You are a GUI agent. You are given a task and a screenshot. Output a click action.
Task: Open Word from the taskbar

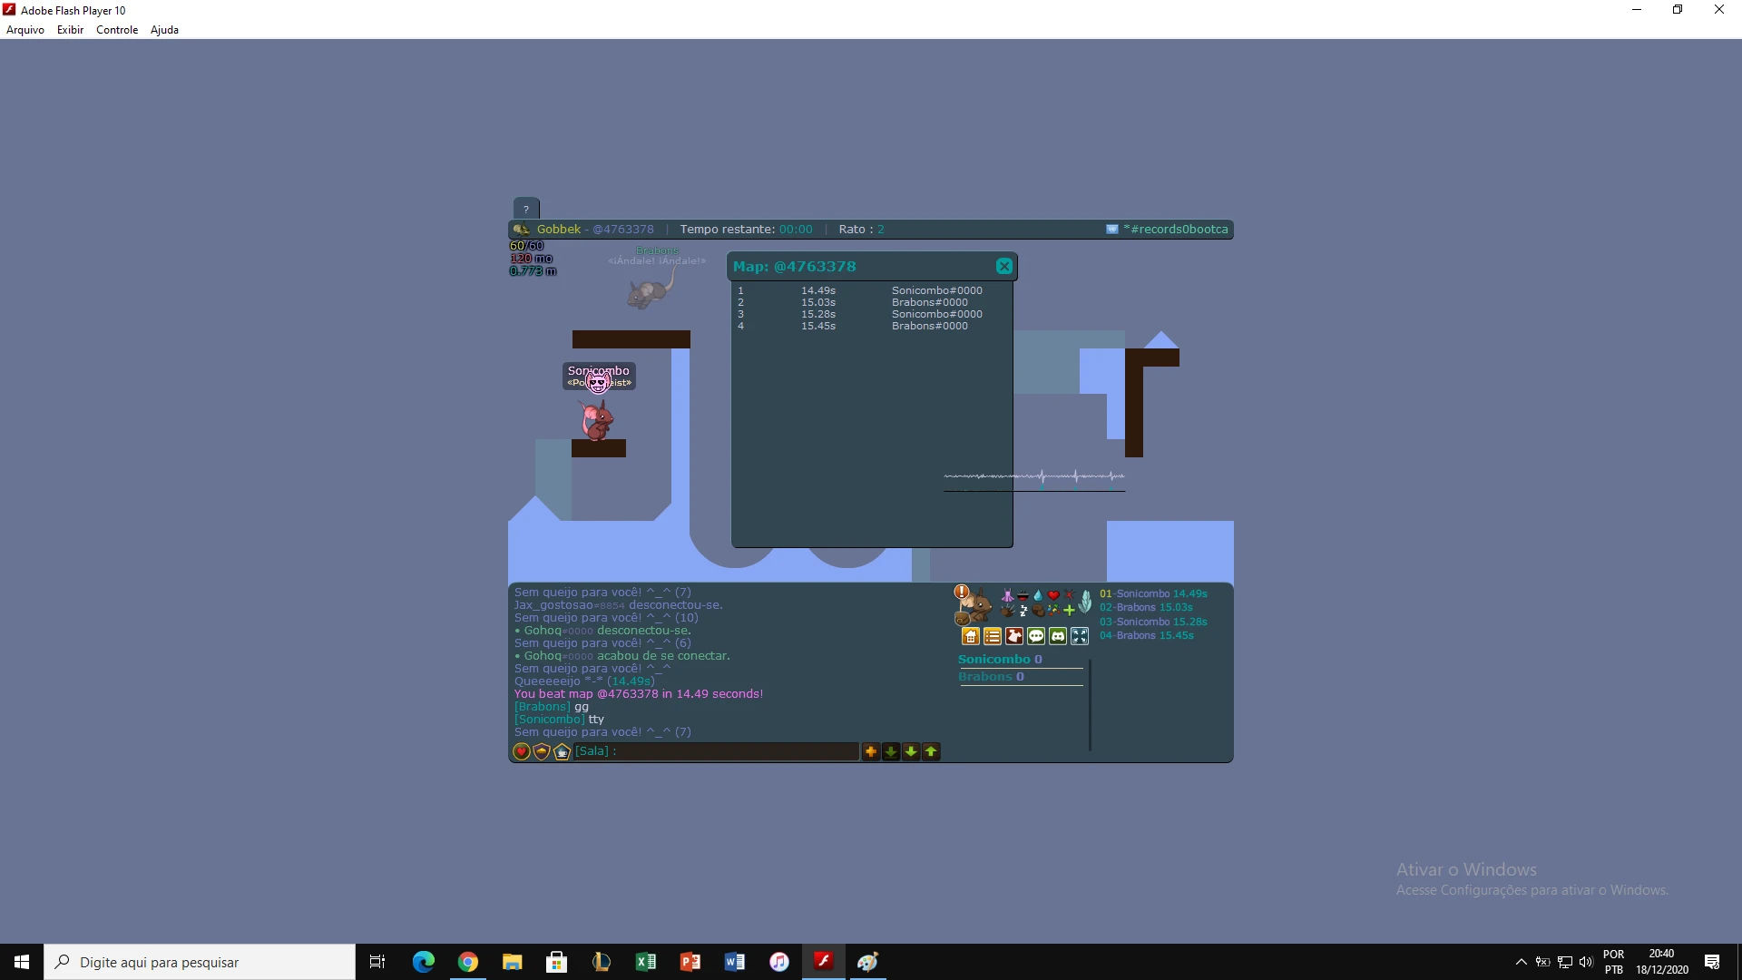pos(735,962)
